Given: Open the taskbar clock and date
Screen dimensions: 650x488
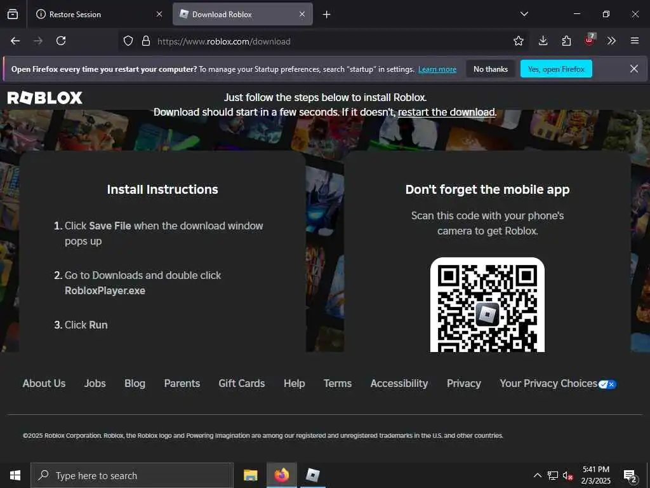Looking at the screenshot, I should [x=595, y=475].
